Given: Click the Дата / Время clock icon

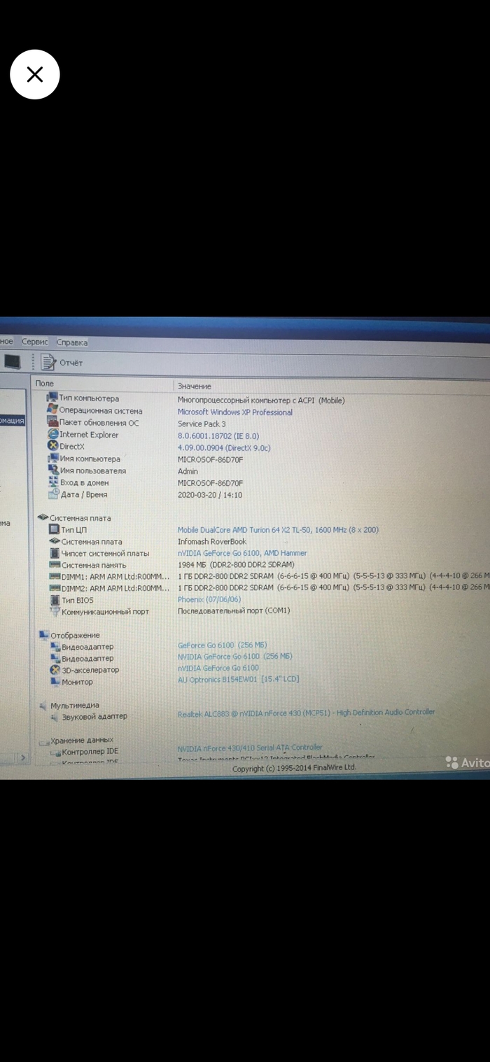Looking at the screenshot, I should pos(54,494).
